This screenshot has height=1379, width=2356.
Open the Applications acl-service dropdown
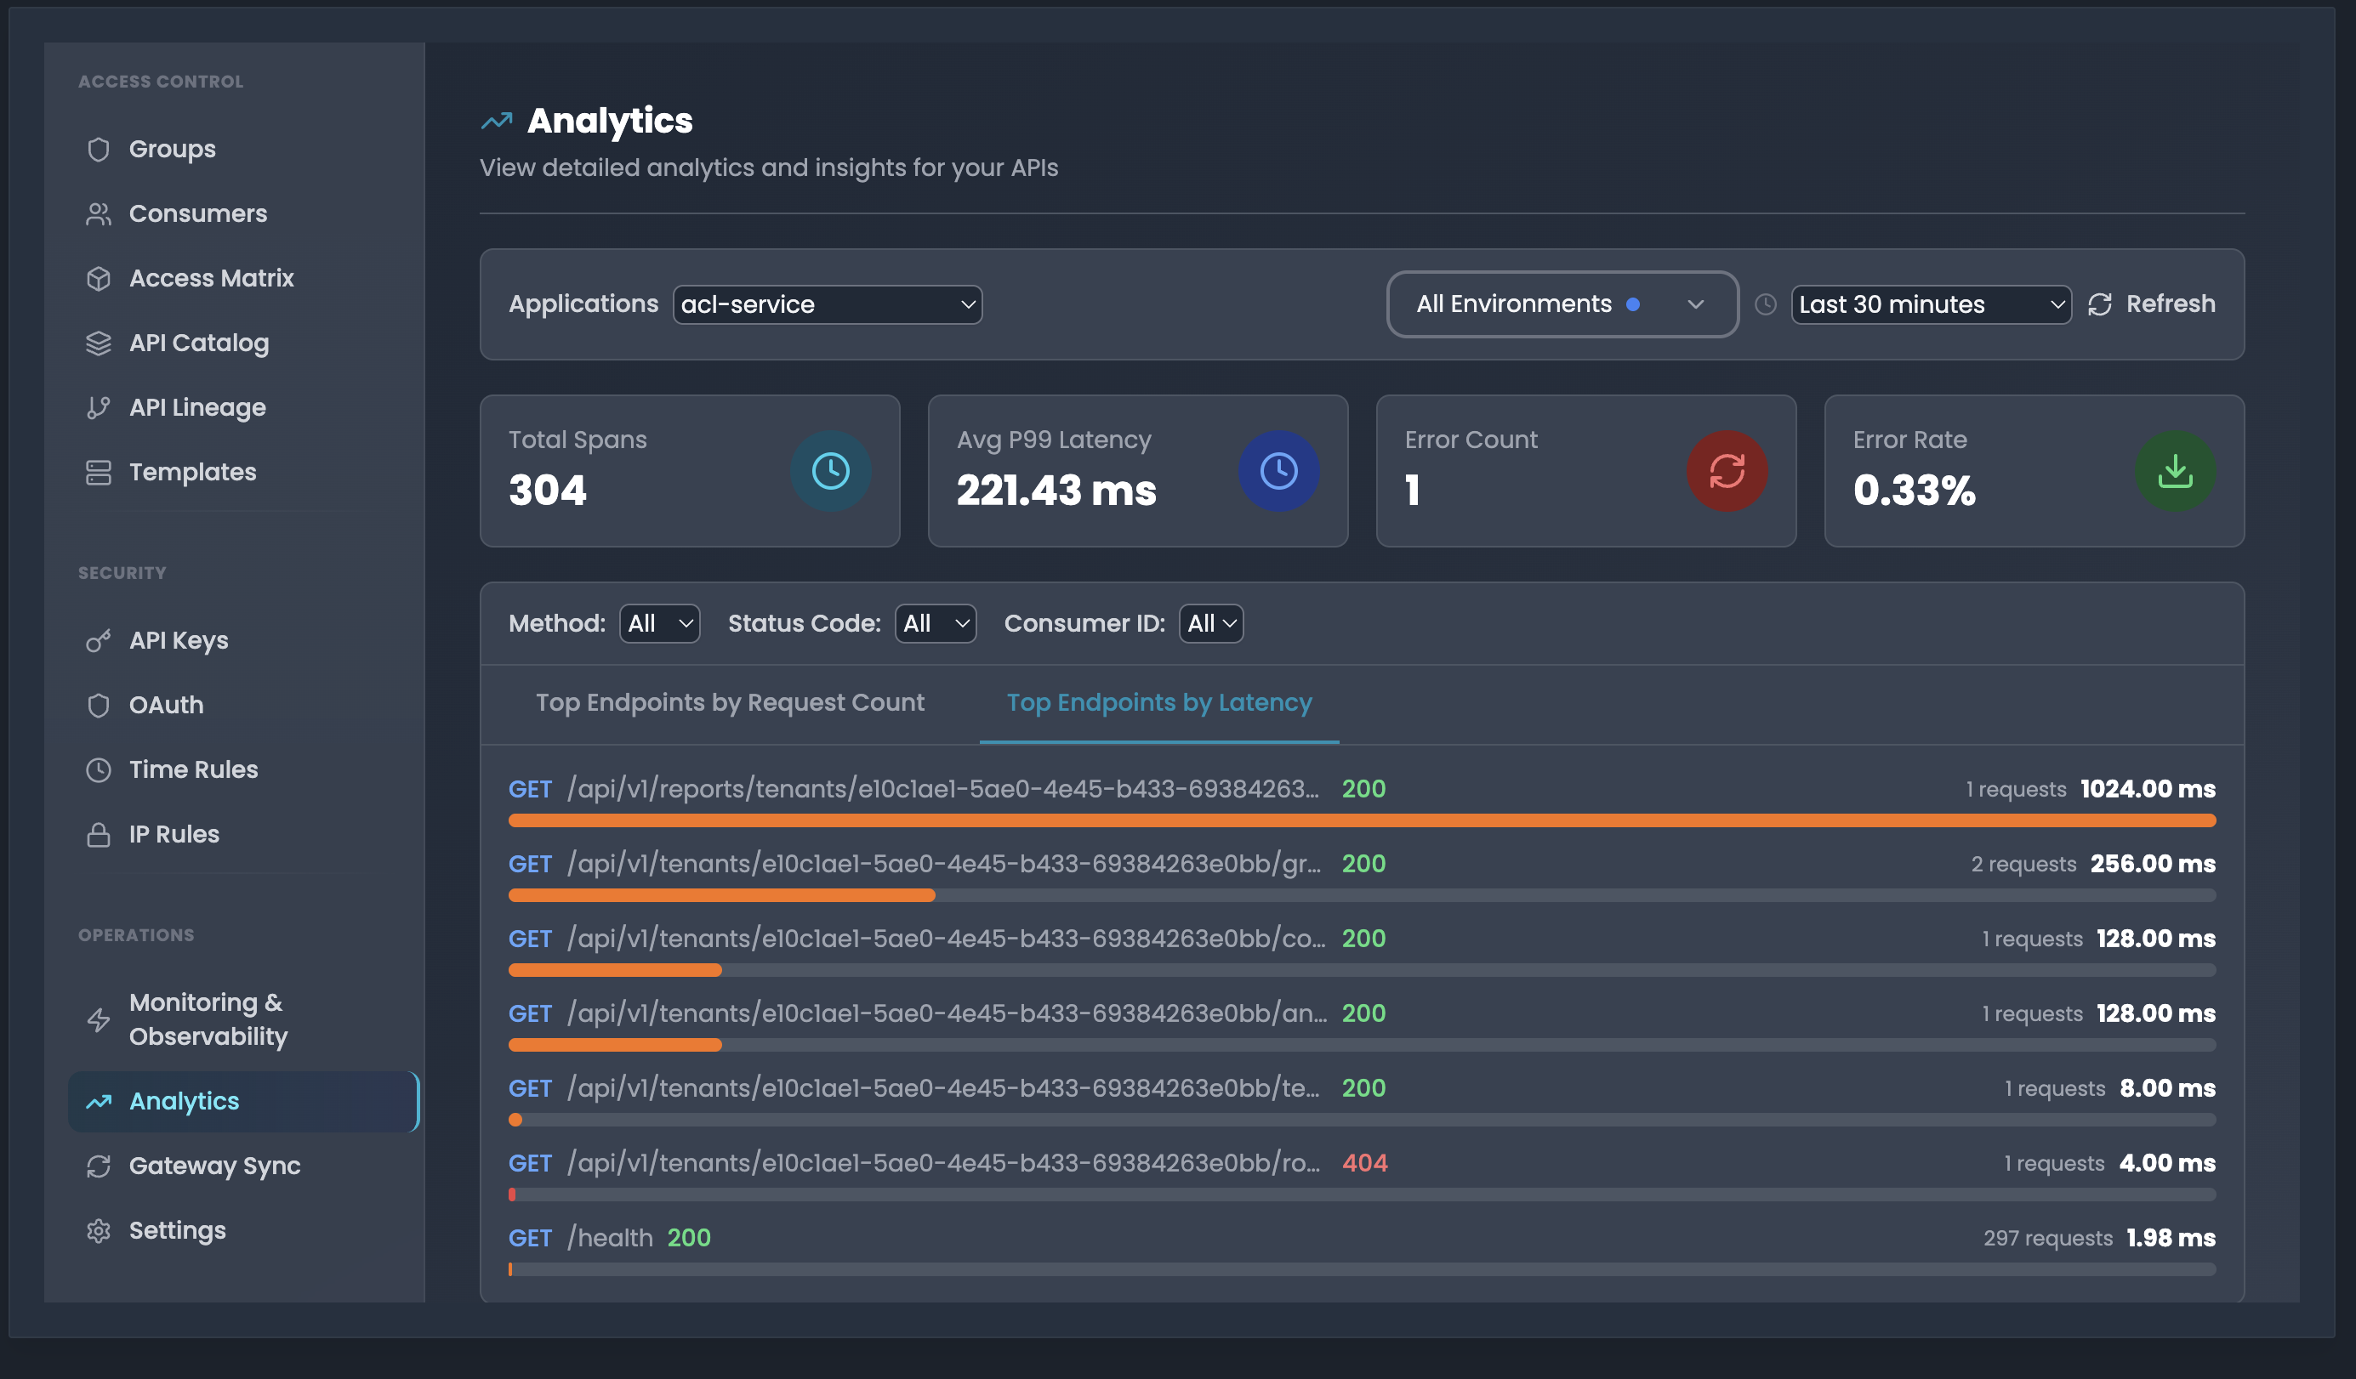pyautogui.click(x=827, y=304)
